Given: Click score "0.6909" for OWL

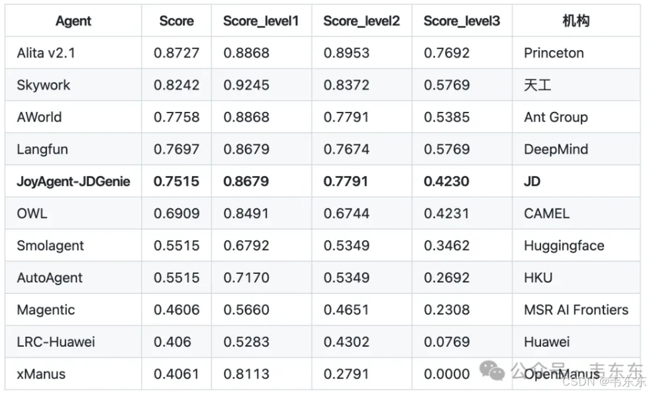Looking at the screenshot, I should click(176, 214).
